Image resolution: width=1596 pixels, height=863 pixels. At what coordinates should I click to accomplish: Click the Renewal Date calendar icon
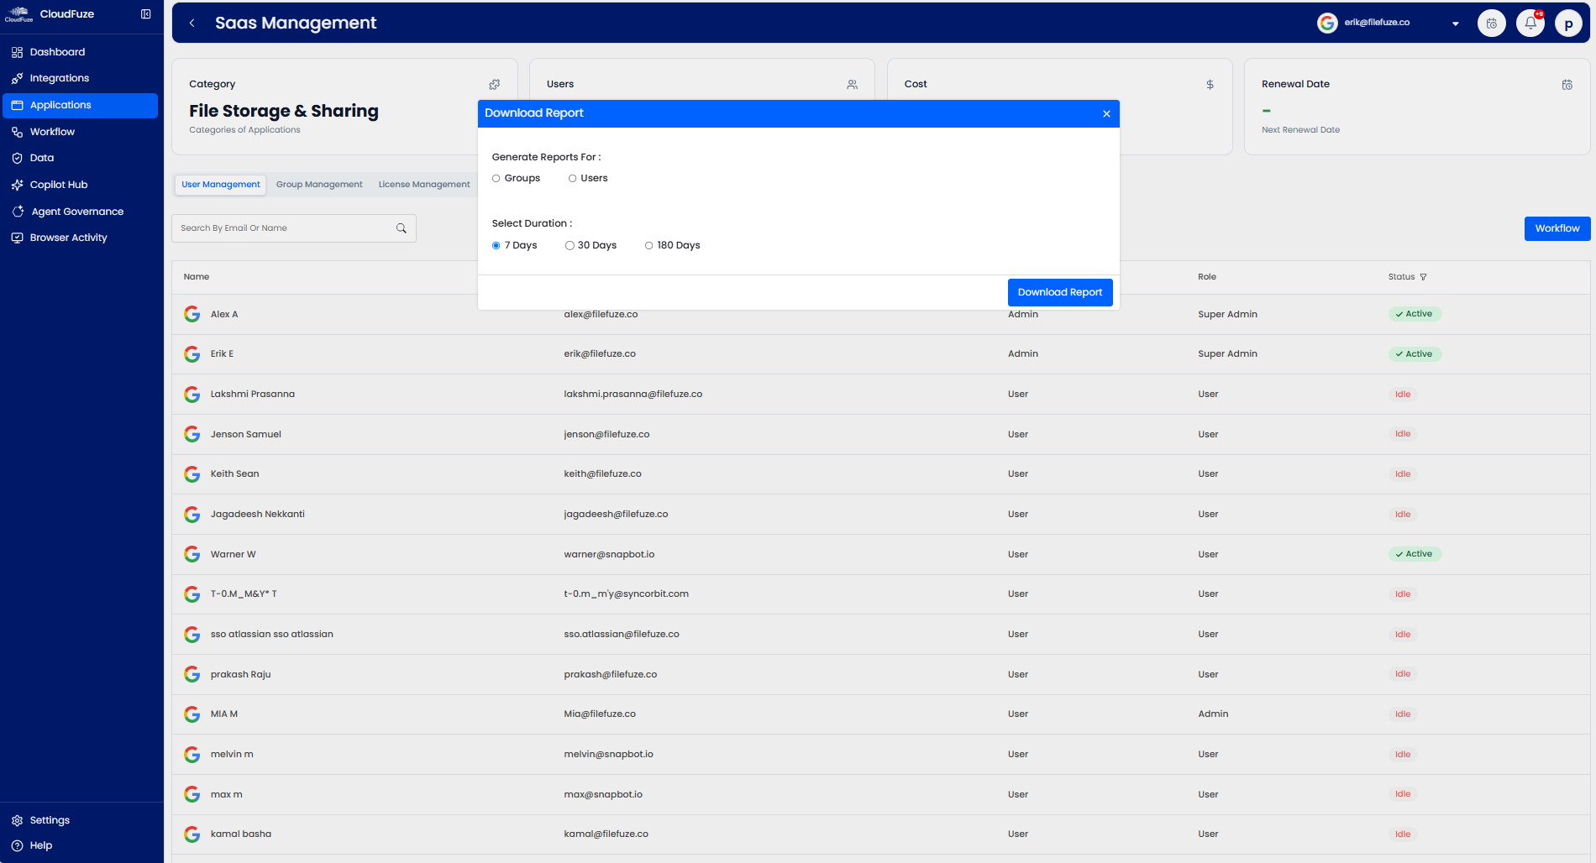[1567, 85]
